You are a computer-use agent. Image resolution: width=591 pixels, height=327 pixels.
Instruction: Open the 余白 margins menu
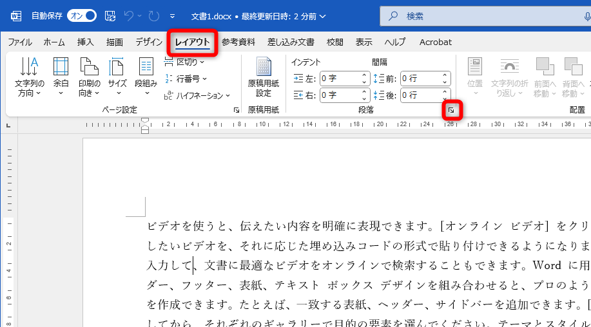[x=61, y=77]
